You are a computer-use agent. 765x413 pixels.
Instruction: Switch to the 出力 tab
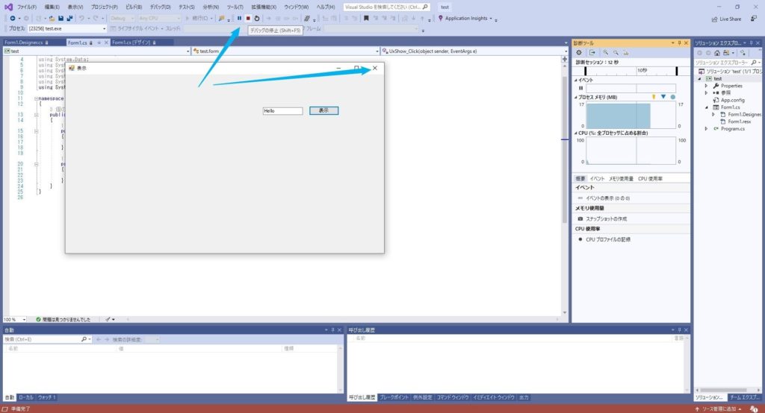(x=524, y=397)
